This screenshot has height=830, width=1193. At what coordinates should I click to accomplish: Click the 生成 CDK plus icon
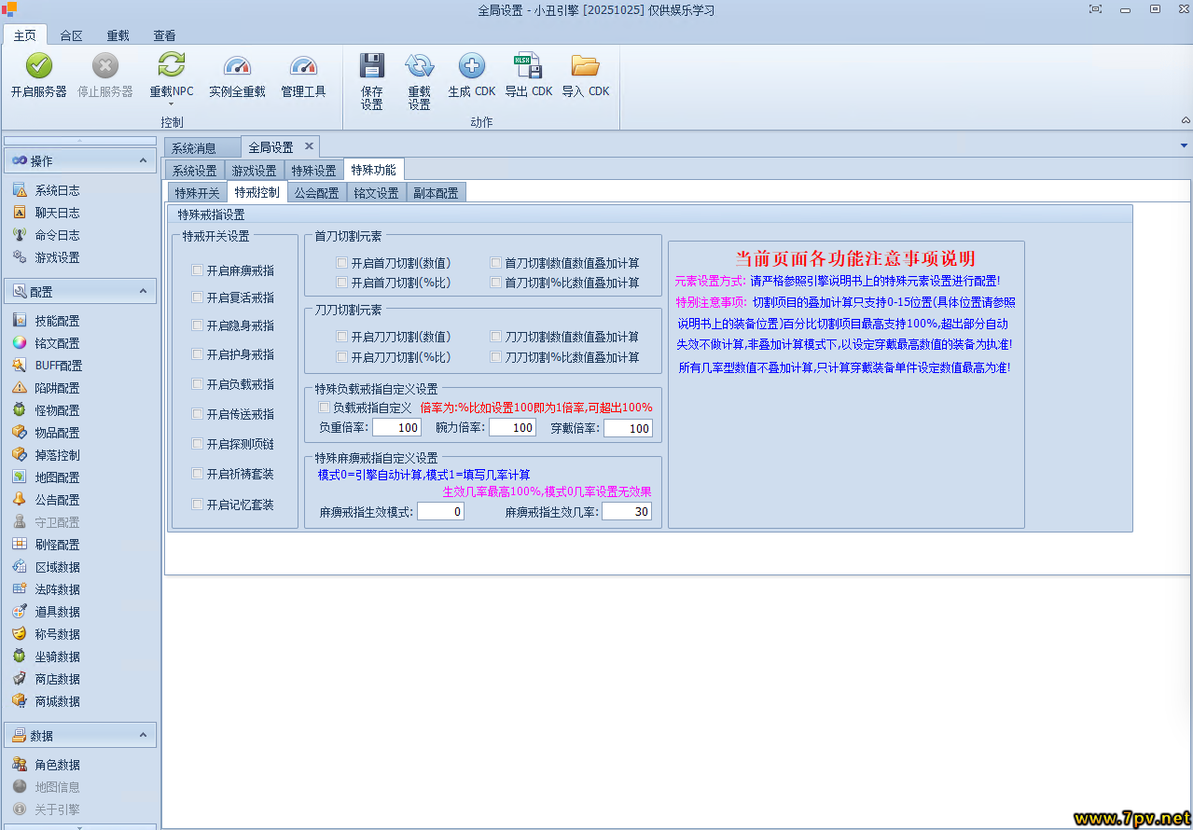coord(472,65)
